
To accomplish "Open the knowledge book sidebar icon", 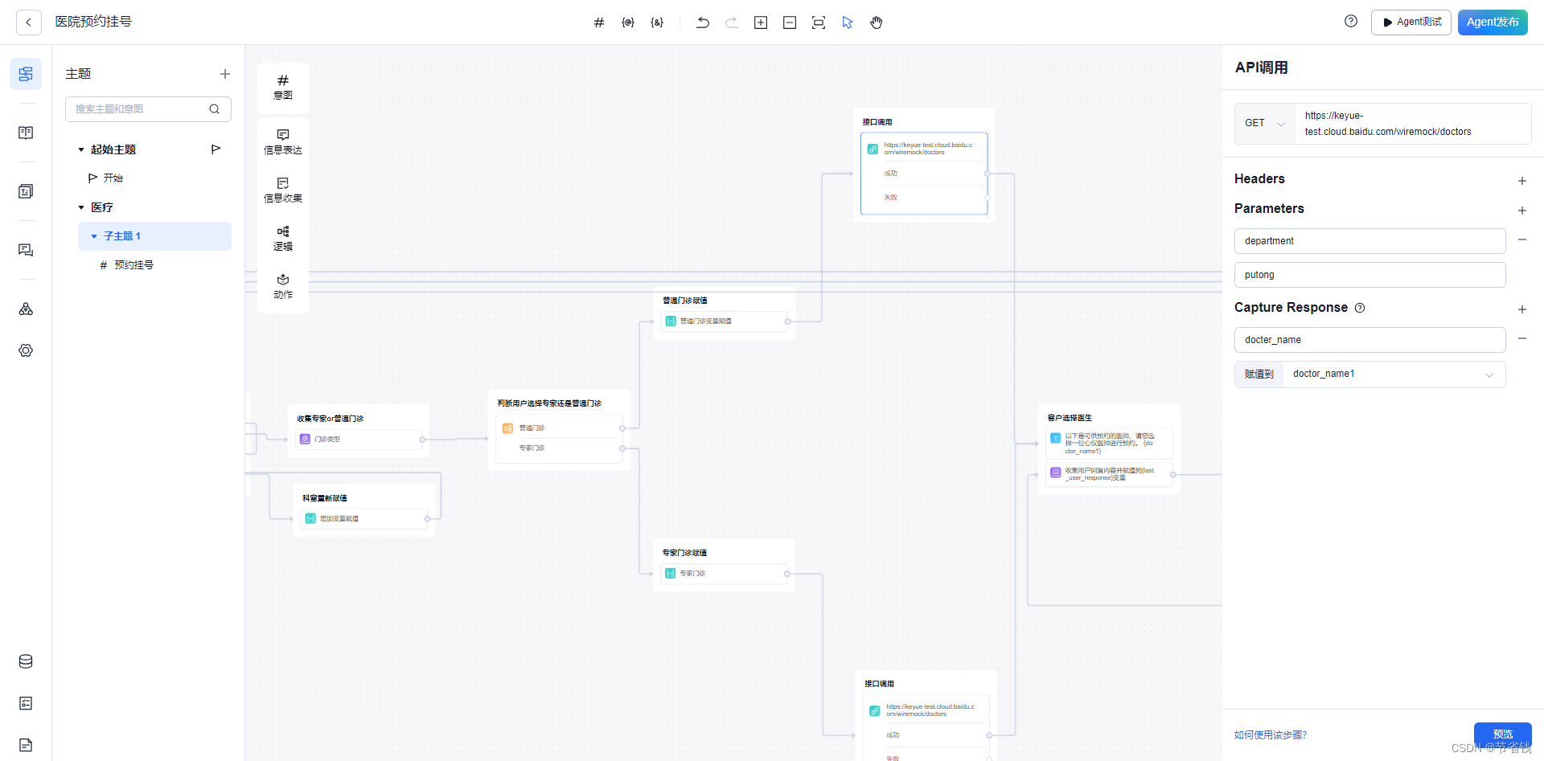I will [26, 133].
